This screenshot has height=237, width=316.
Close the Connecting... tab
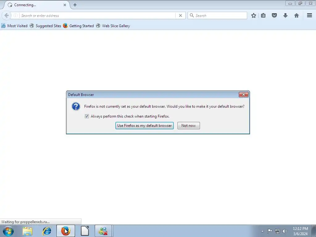click(65, 5)
